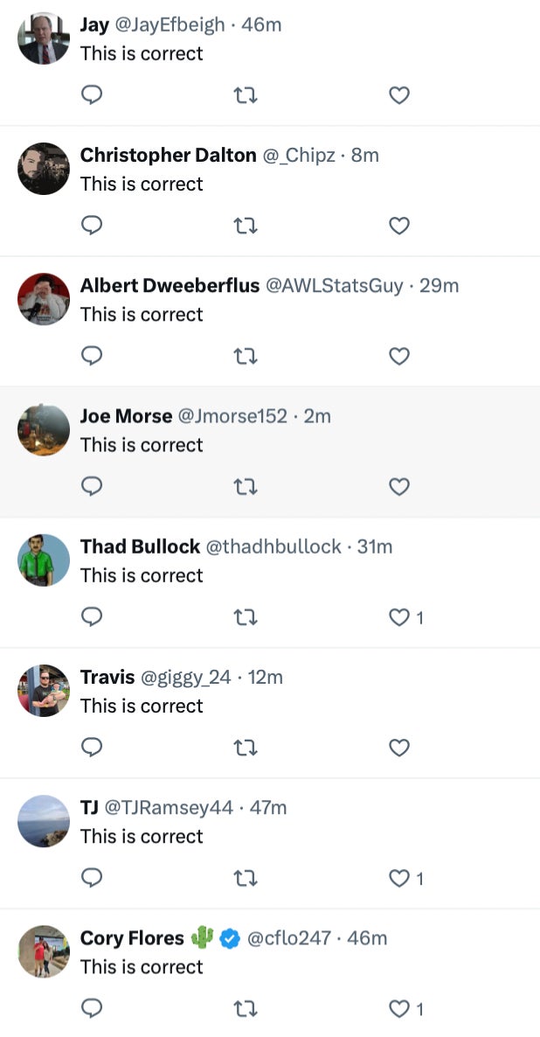This screenshot has height=1037, width=540.
Task: Like Albert Dweeberflus's tweet
Action: click(x=399, y=357)
